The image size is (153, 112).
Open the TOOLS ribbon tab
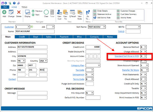click(24, 7)
